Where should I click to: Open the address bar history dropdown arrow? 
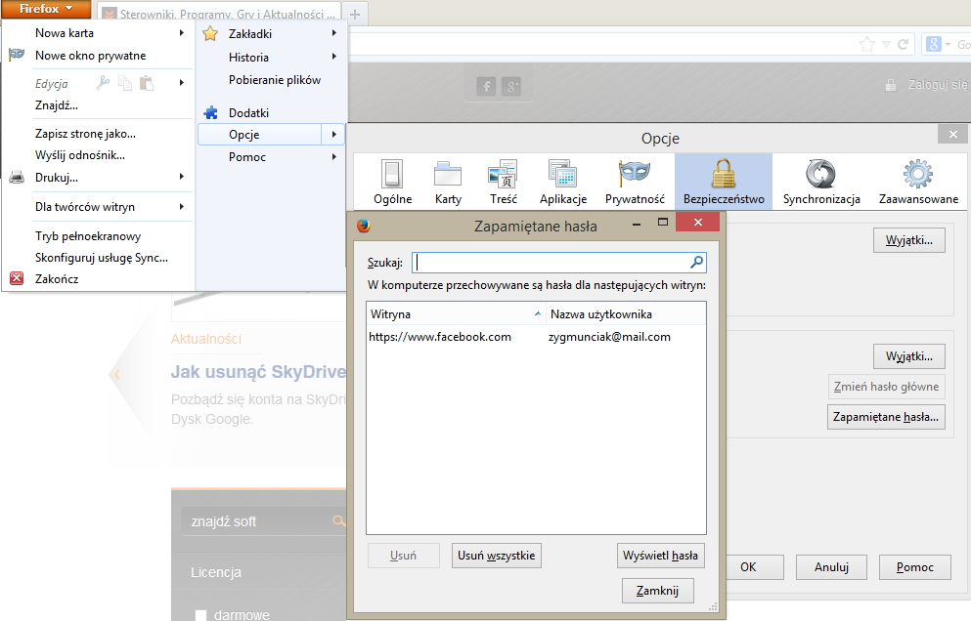coord(886,45)
